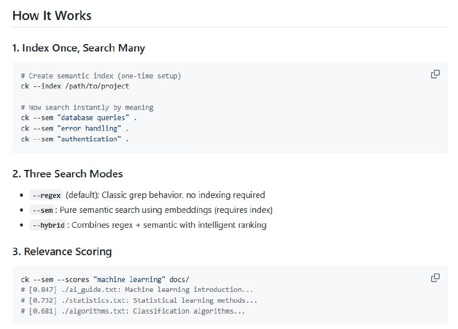Click the "# Now search instantly by meaning" comment
Screen dimensions: 458x329
tap(87, 107)
